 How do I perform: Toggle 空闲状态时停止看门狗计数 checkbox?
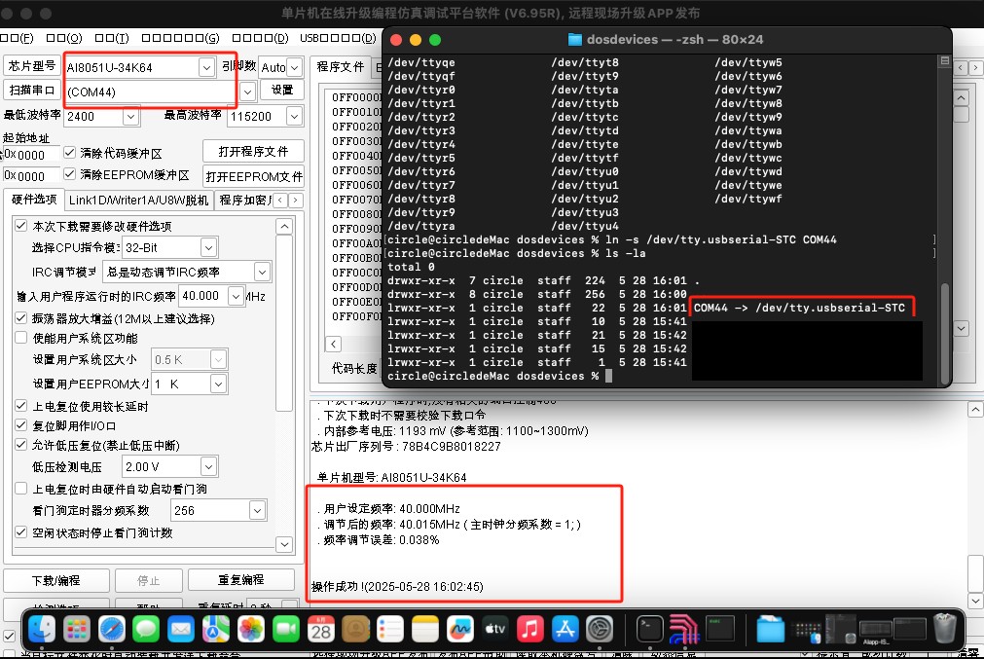(x=21, y=532)
